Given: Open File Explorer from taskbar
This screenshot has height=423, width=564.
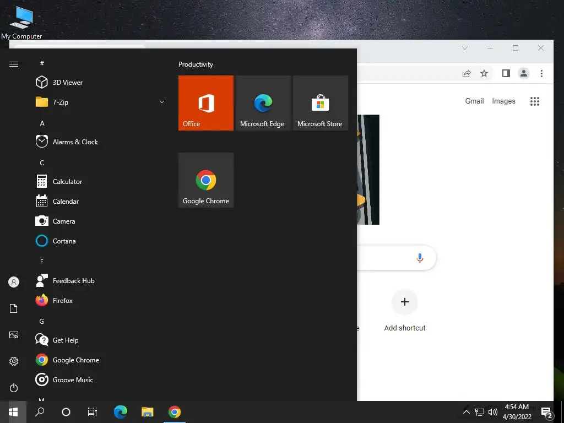Looking at the screenshot, I should tap(148, 412).
